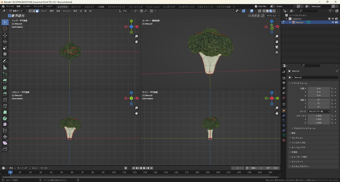Select the Cursor tool in left toolbar

click(x=5, y=28)
